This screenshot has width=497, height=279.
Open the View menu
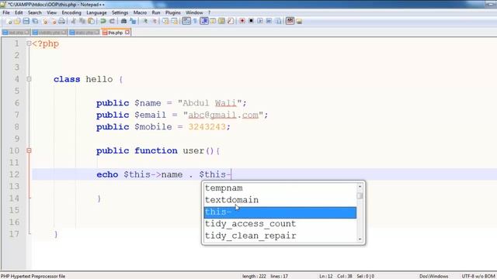pyautogui.click(x=51, y=12)
